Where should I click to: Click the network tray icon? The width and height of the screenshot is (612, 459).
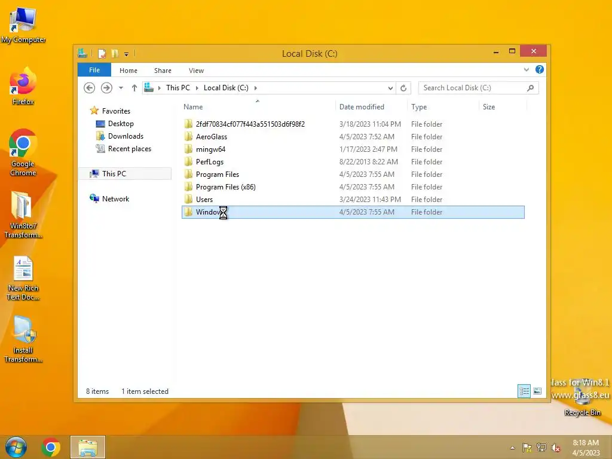point(541,448)
